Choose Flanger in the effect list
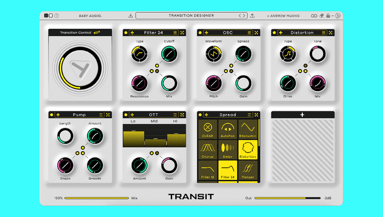383x217 pixels. pyautogui.click(x=248, y=170)
